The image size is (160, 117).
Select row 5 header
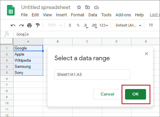pos(7,72)
